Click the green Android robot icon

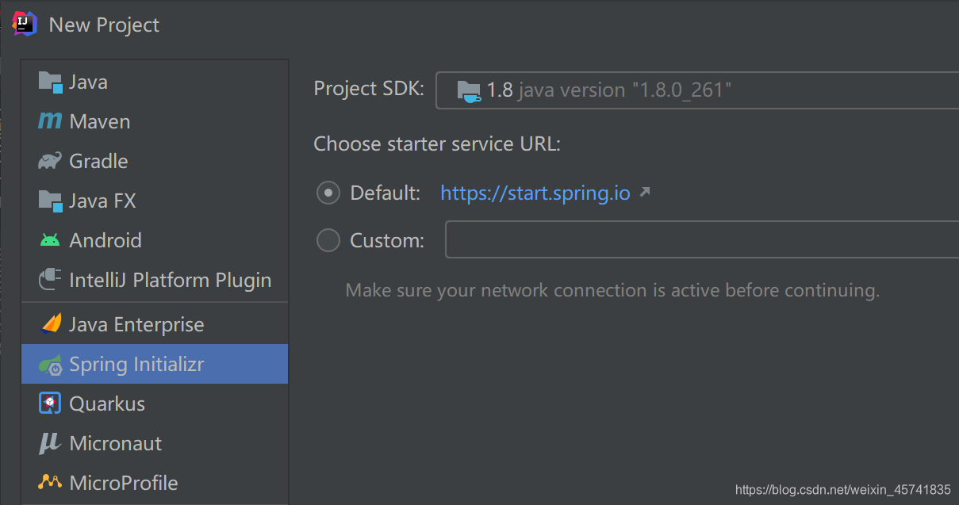[x=50, y=240]
